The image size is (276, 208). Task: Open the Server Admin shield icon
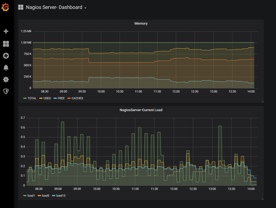[x=6, y=91]
